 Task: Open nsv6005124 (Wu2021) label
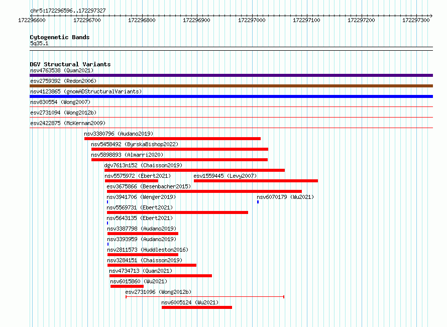click(190, 302)
